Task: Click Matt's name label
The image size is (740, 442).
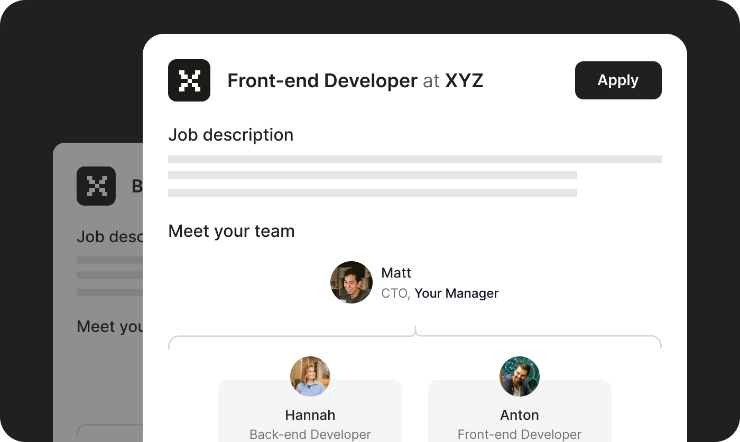Action: pyautogui.click(x=396, y=273)
